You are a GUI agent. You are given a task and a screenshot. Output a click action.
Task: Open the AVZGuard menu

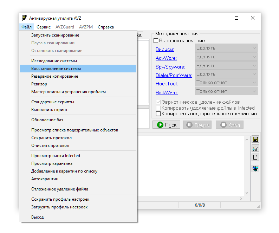click(x=65, y=27)
